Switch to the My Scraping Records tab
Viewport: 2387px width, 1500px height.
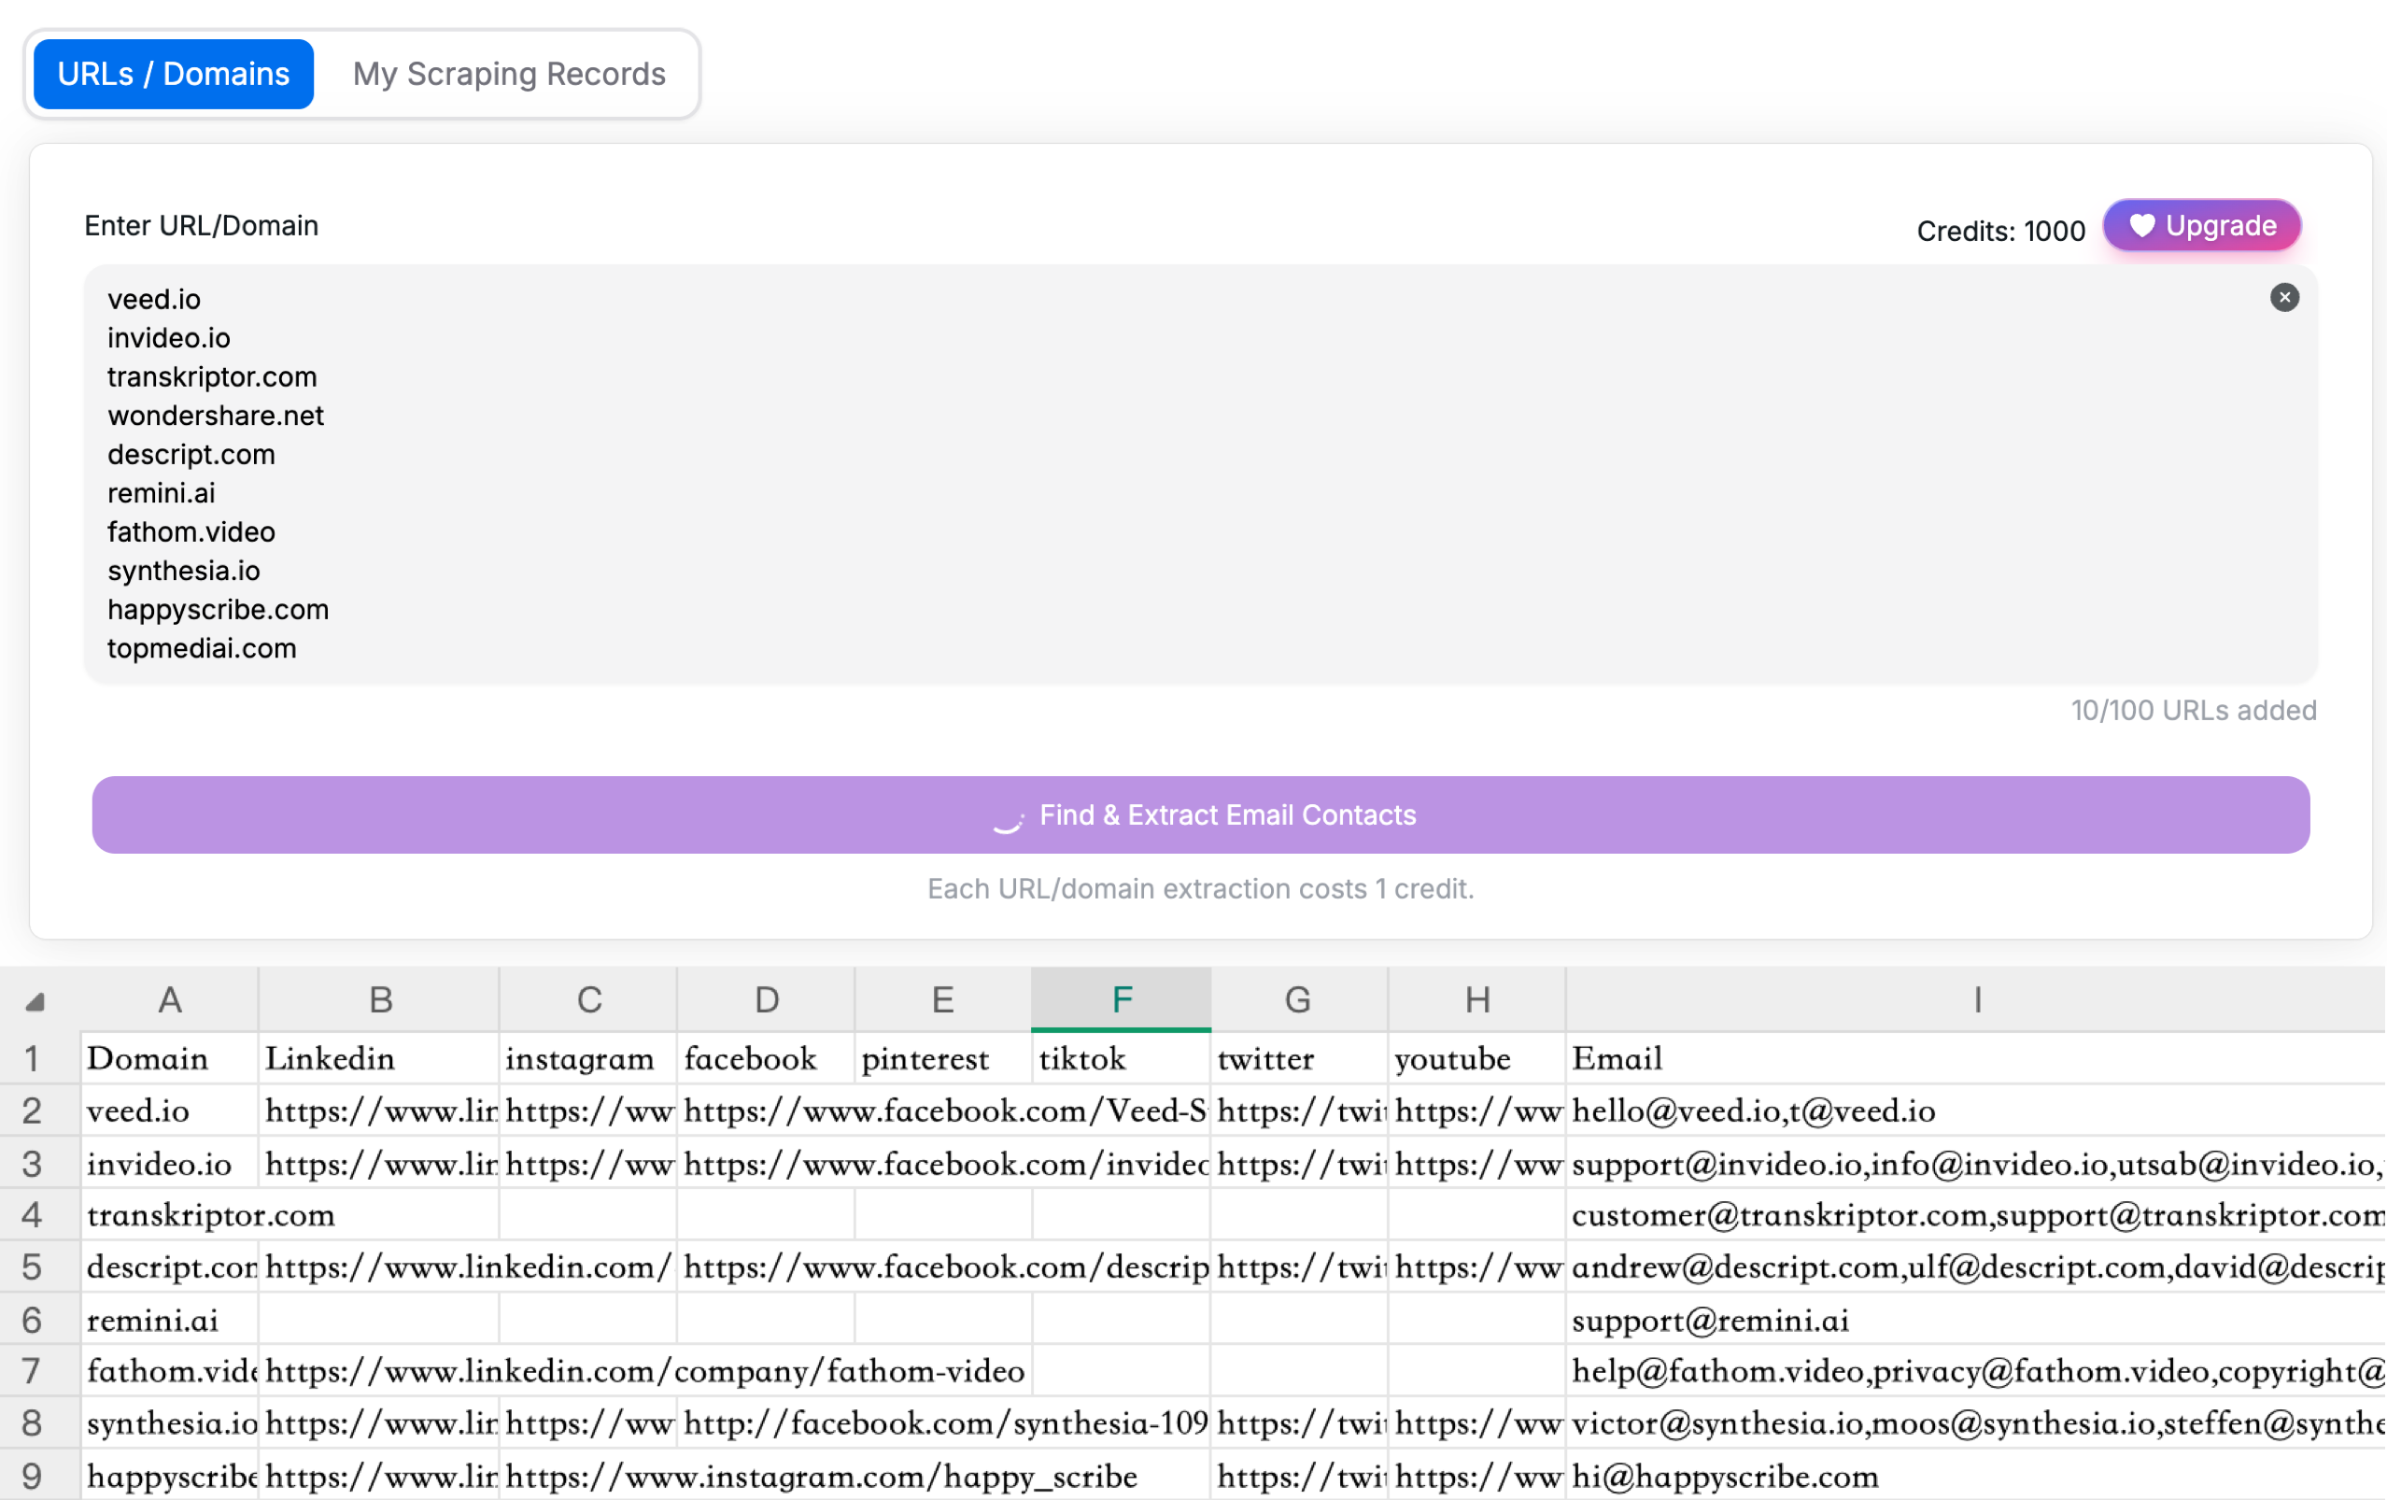pos(509,74)
